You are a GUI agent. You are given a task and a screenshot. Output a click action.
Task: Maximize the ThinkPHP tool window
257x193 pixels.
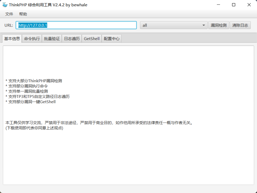point(234,5)
